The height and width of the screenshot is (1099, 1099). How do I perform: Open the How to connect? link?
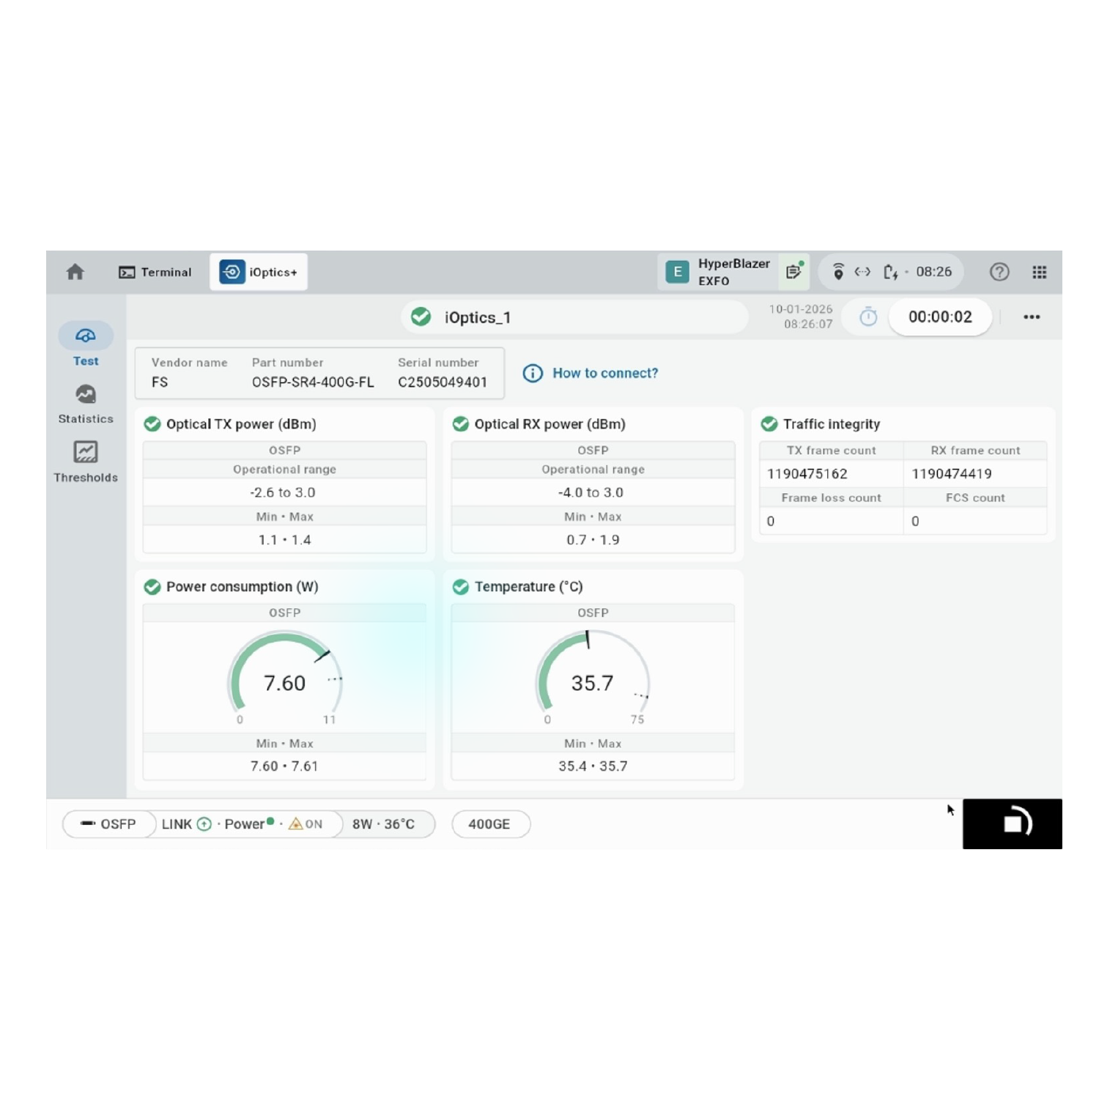pyautogui.click(x=605, y=373)
